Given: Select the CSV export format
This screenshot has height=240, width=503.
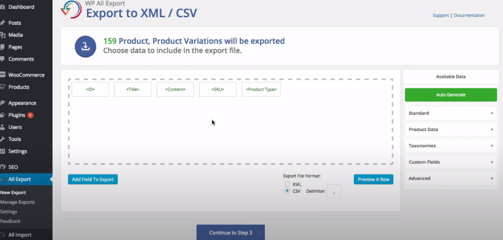Looking at the screenshot, I should coord(287,191).
